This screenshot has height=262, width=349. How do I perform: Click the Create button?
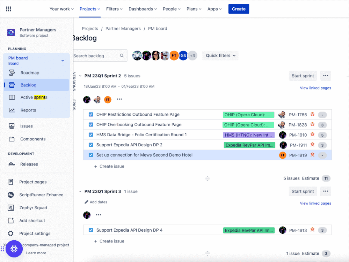239,9
